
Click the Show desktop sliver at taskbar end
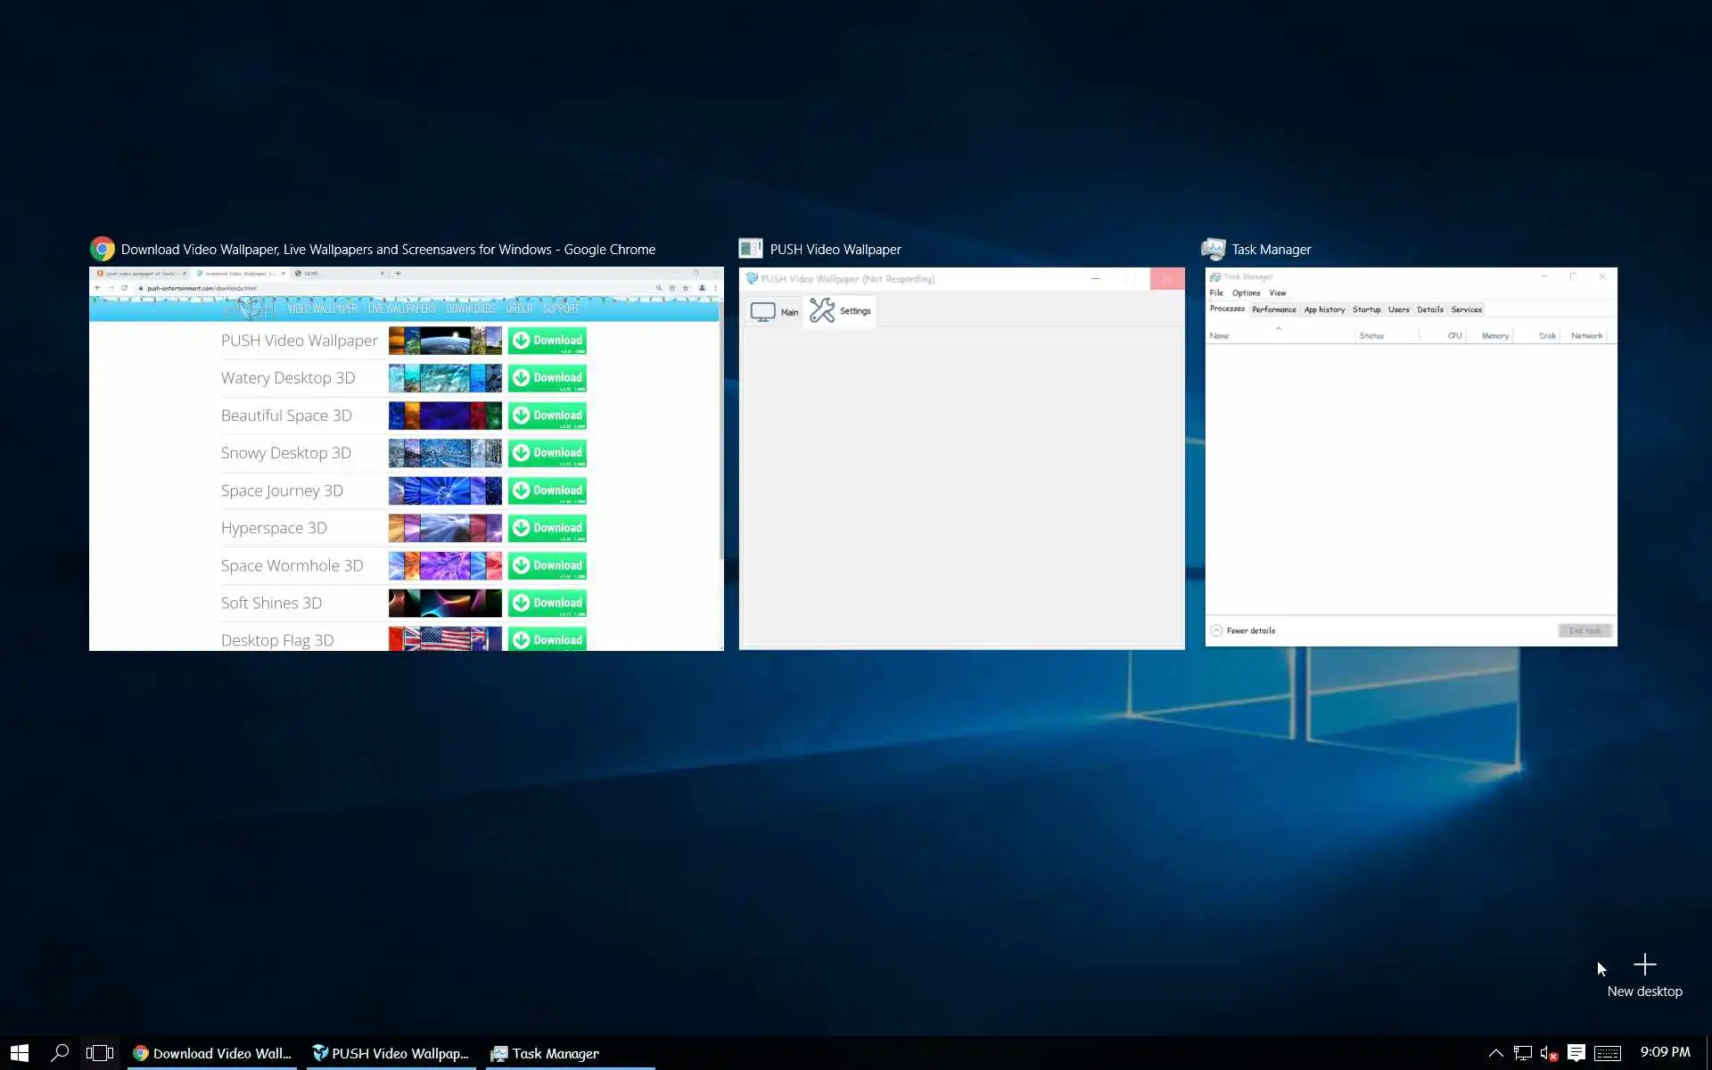tap(1708, 1053)
